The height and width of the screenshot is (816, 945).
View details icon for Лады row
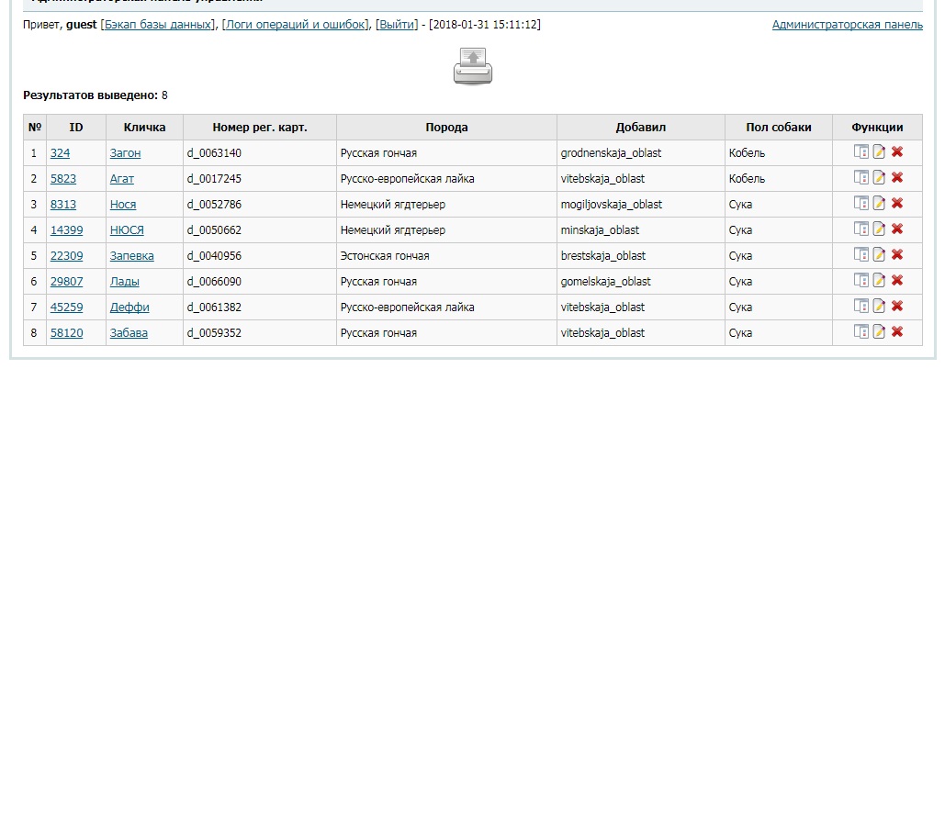click(x=861, y=281)
